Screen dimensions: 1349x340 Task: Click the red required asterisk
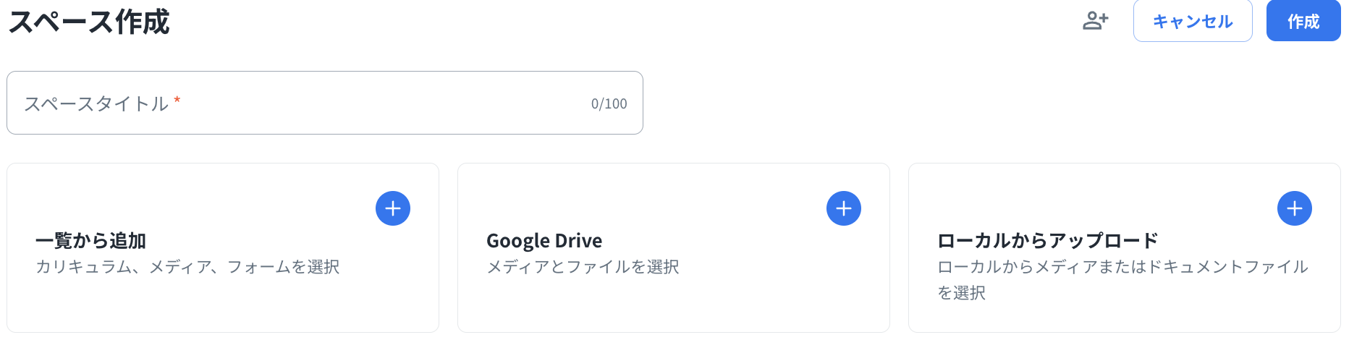177,100
